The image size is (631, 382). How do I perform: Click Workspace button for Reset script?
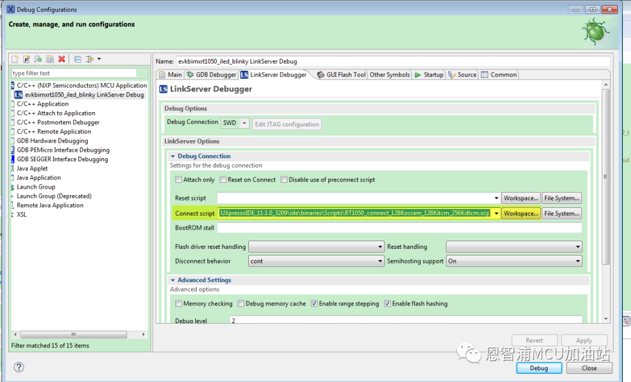(521, 198)
